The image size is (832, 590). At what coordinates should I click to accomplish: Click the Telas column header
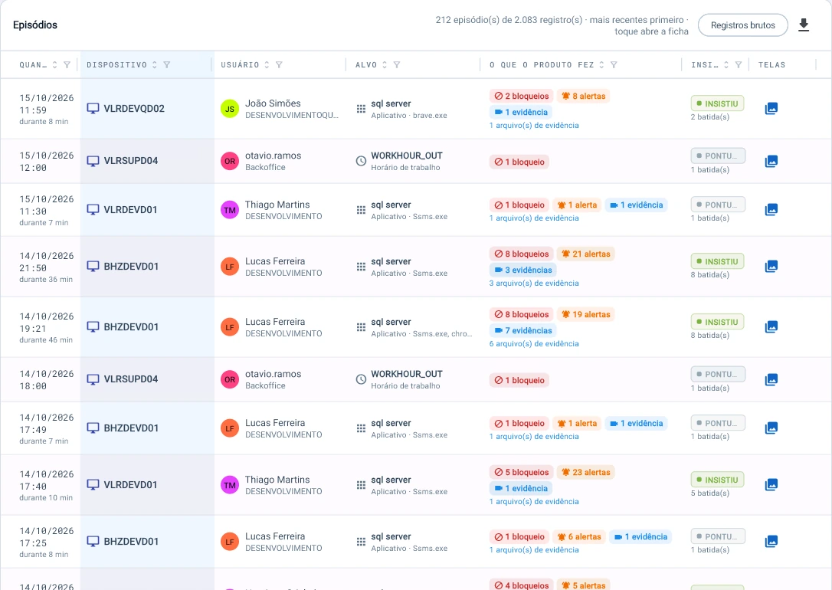point(771,64)
